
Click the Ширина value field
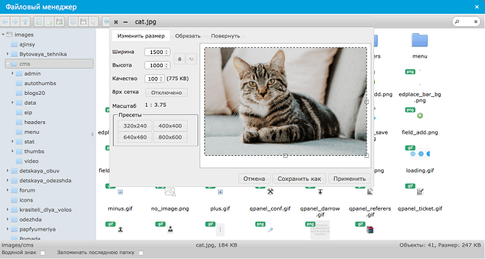coord(157,52)
